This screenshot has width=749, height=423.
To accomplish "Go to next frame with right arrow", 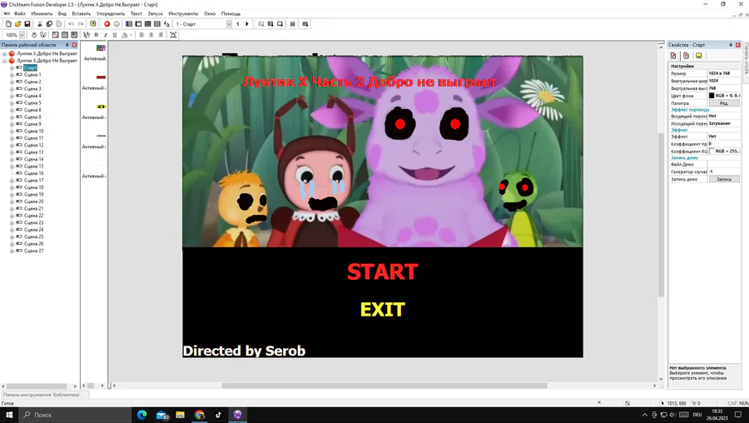I will pos(247,24).
